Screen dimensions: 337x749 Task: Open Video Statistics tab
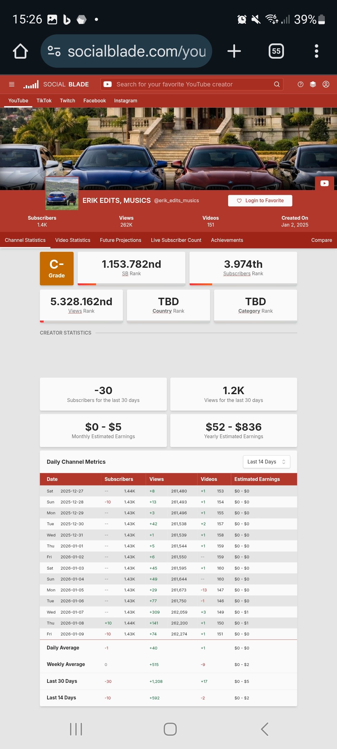point(73,240)
